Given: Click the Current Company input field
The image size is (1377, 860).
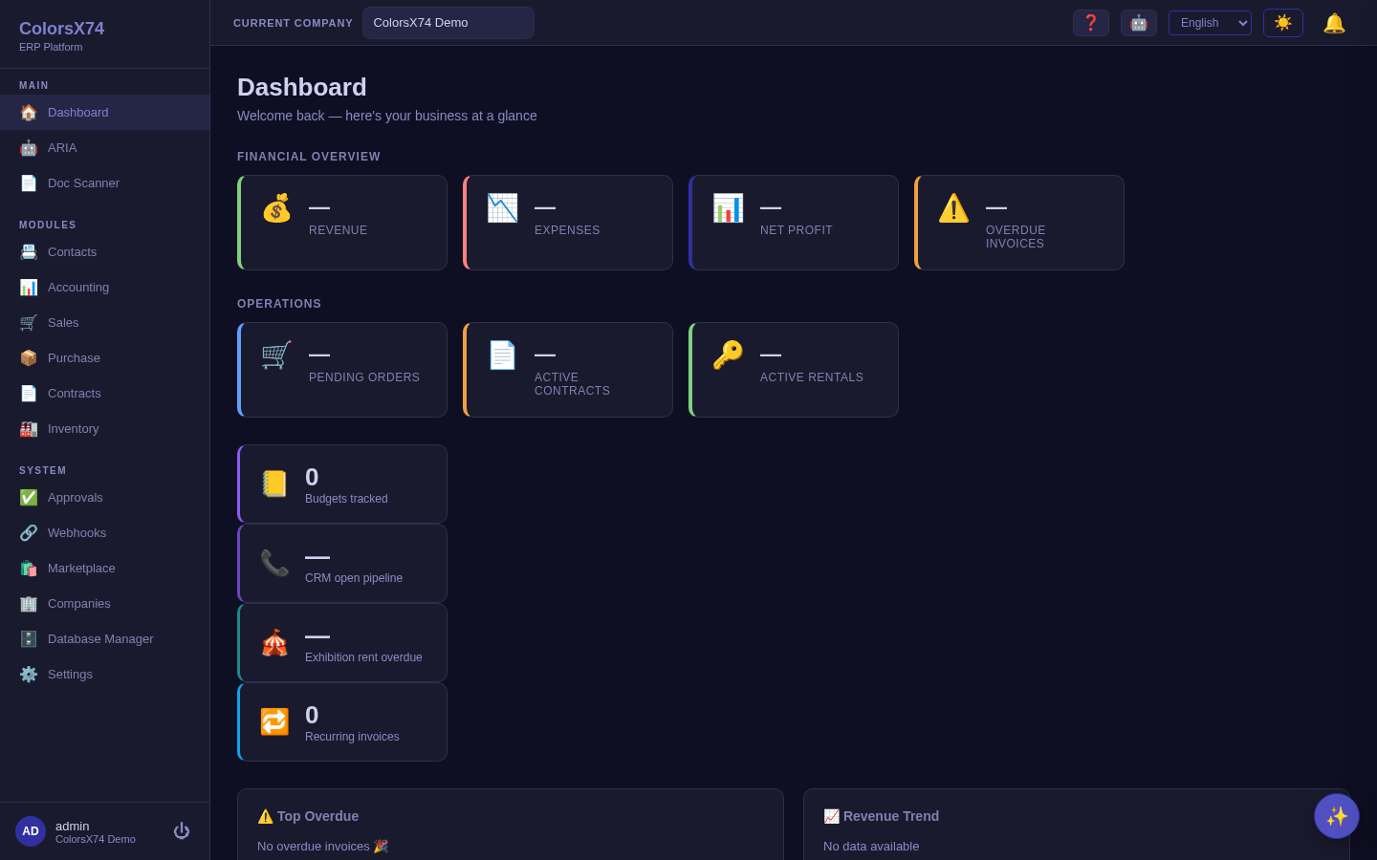Looking at the screenshot, I should [448, 23].
